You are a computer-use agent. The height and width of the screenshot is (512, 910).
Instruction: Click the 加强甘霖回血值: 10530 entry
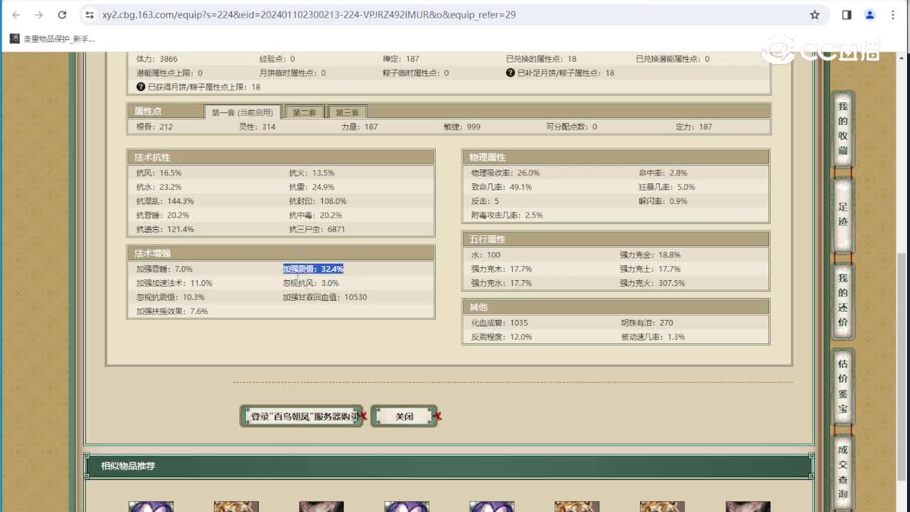[x=325, y=297]
